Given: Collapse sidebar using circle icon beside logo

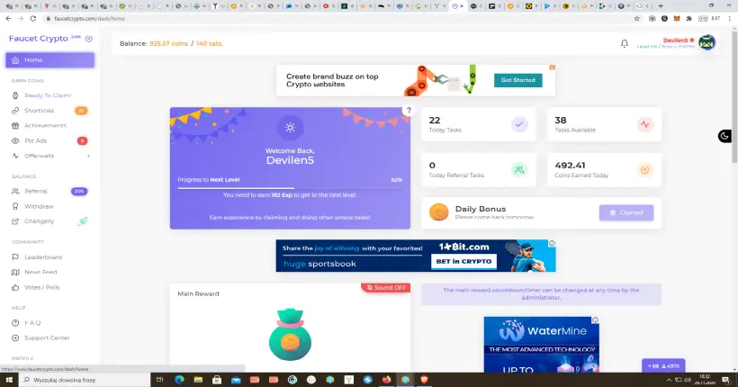Looking at the screenshot, I should 89,39.
